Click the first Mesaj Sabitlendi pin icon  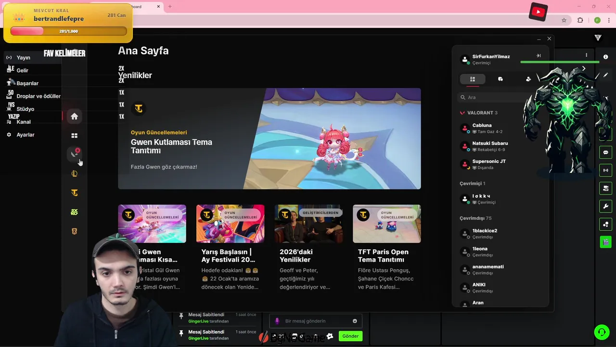click(181, 316)
